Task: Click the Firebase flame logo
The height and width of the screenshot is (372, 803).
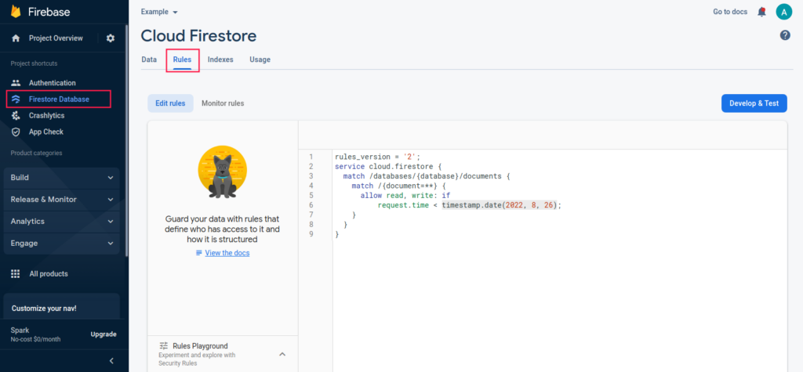Action: tap(16, 11)
